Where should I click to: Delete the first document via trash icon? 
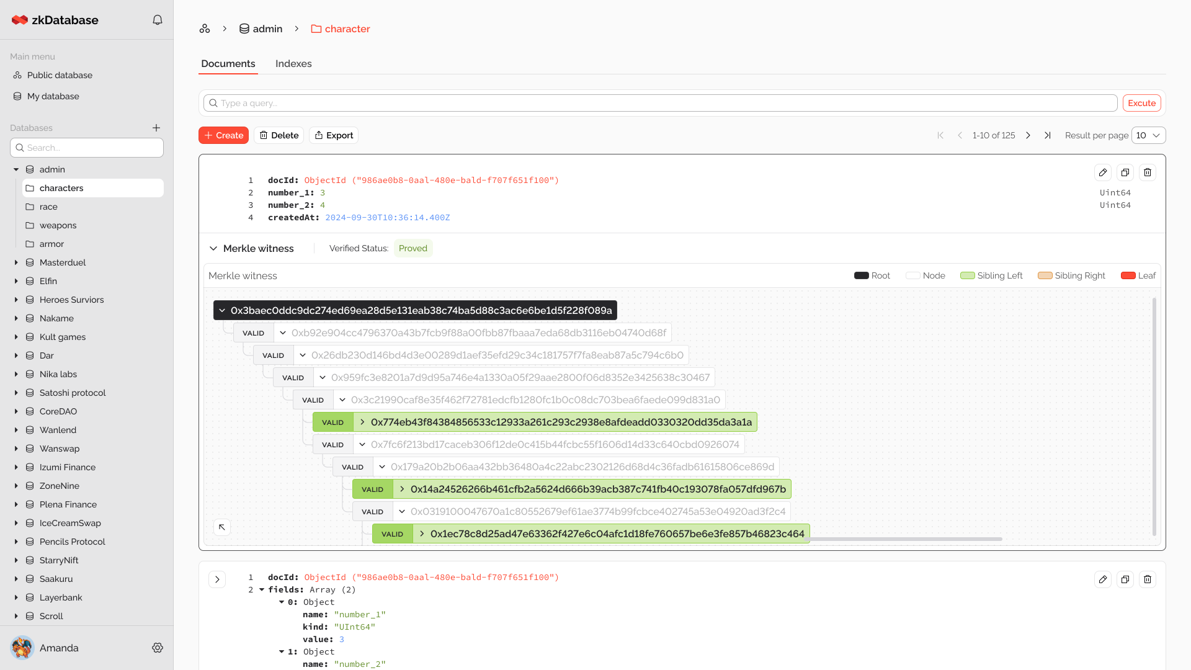(1148, 172)
